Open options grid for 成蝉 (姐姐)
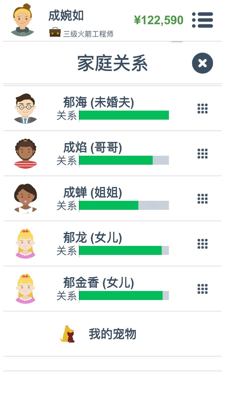The image size is (225, 401). tap(202, 198)
